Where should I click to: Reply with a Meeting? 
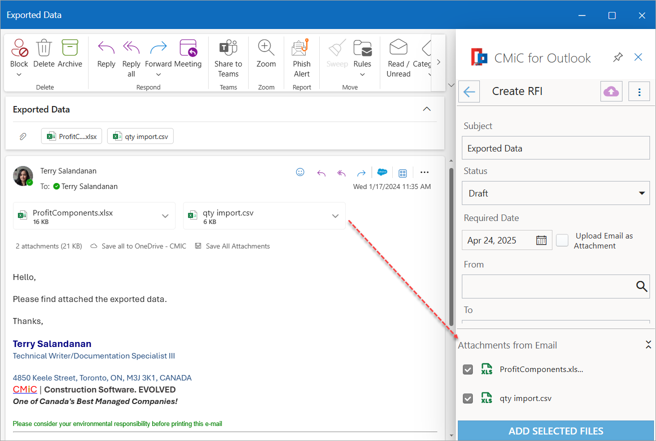tap(188, 53)
